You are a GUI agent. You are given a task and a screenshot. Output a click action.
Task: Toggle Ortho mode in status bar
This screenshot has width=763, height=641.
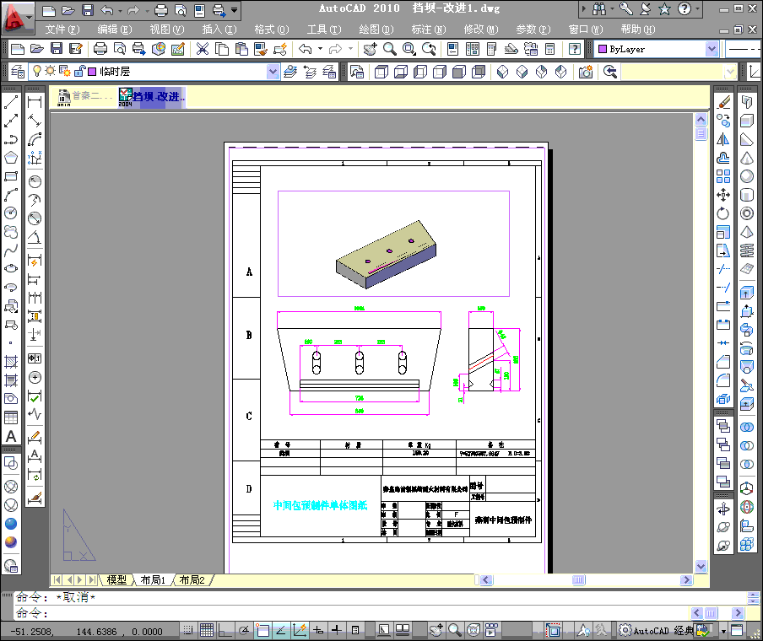coord(225,630)
